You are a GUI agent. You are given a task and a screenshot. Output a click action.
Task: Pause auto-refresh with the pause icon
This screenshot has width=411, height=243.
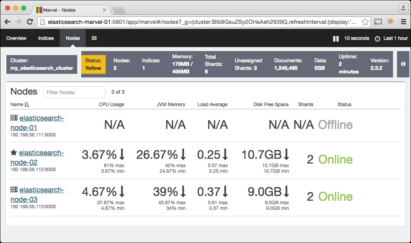point(336,39)
